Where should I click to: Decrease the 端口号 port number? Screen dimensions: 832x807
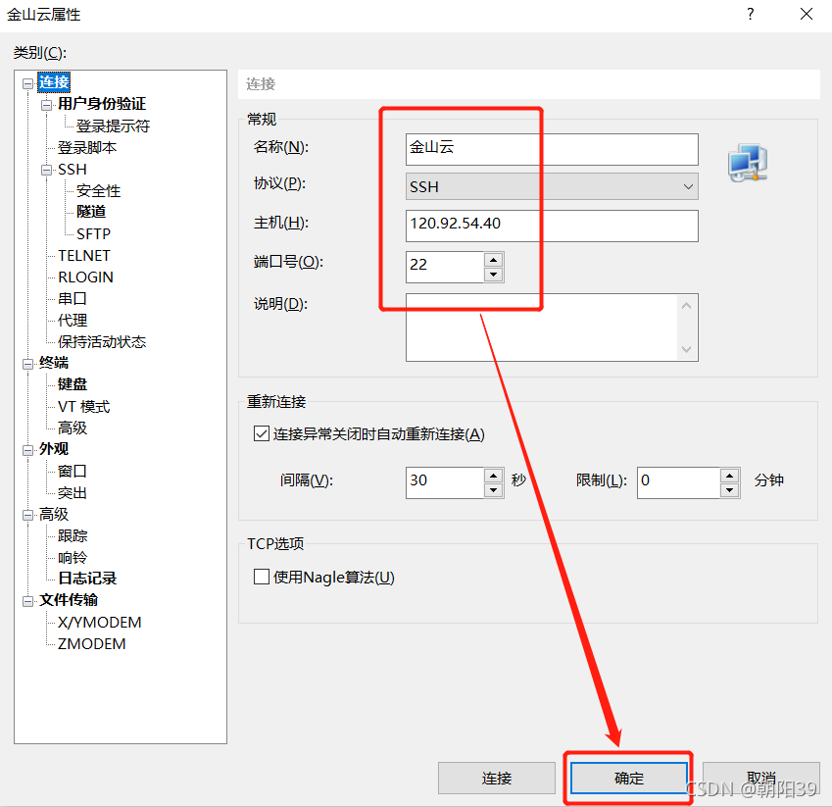(494, 275)
